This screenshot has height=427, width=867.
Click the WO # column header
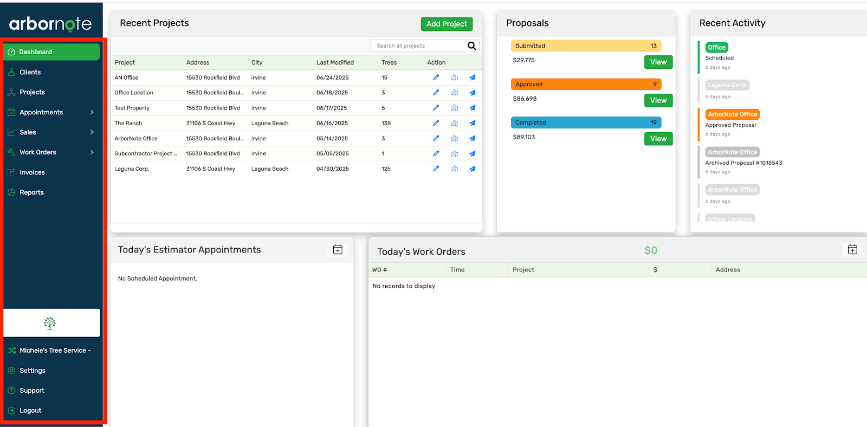tap(380, 270)
